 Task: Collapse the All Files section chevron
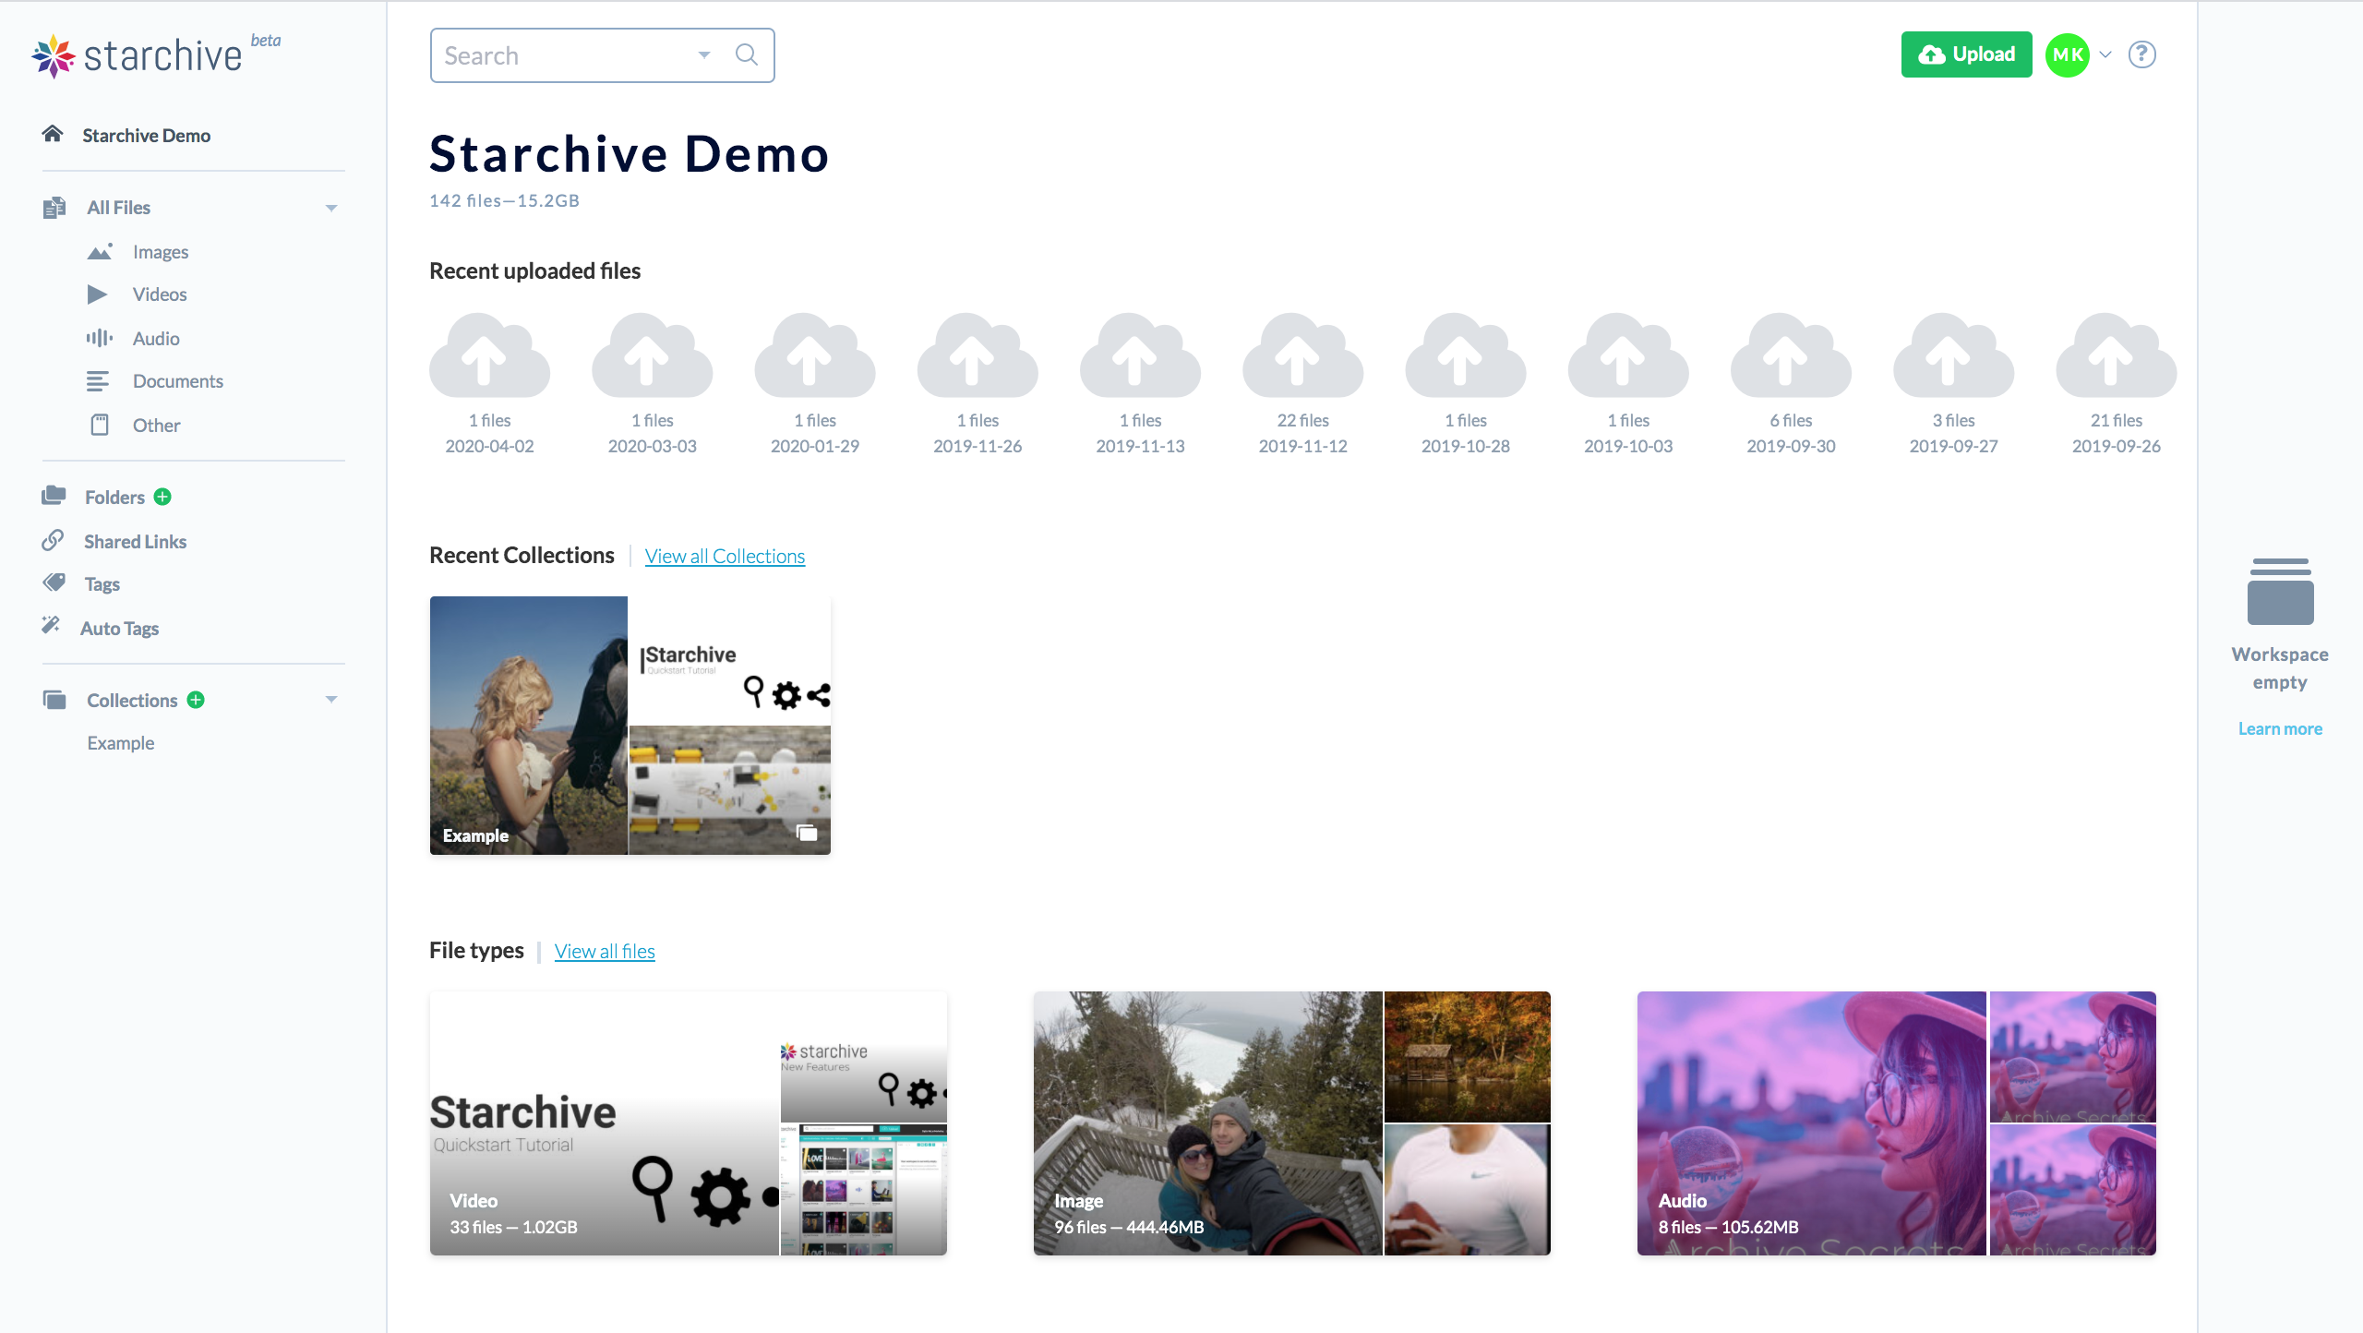332,207
